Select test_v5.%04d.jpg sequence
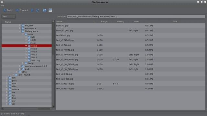207x116 pixels. (131, 89)
